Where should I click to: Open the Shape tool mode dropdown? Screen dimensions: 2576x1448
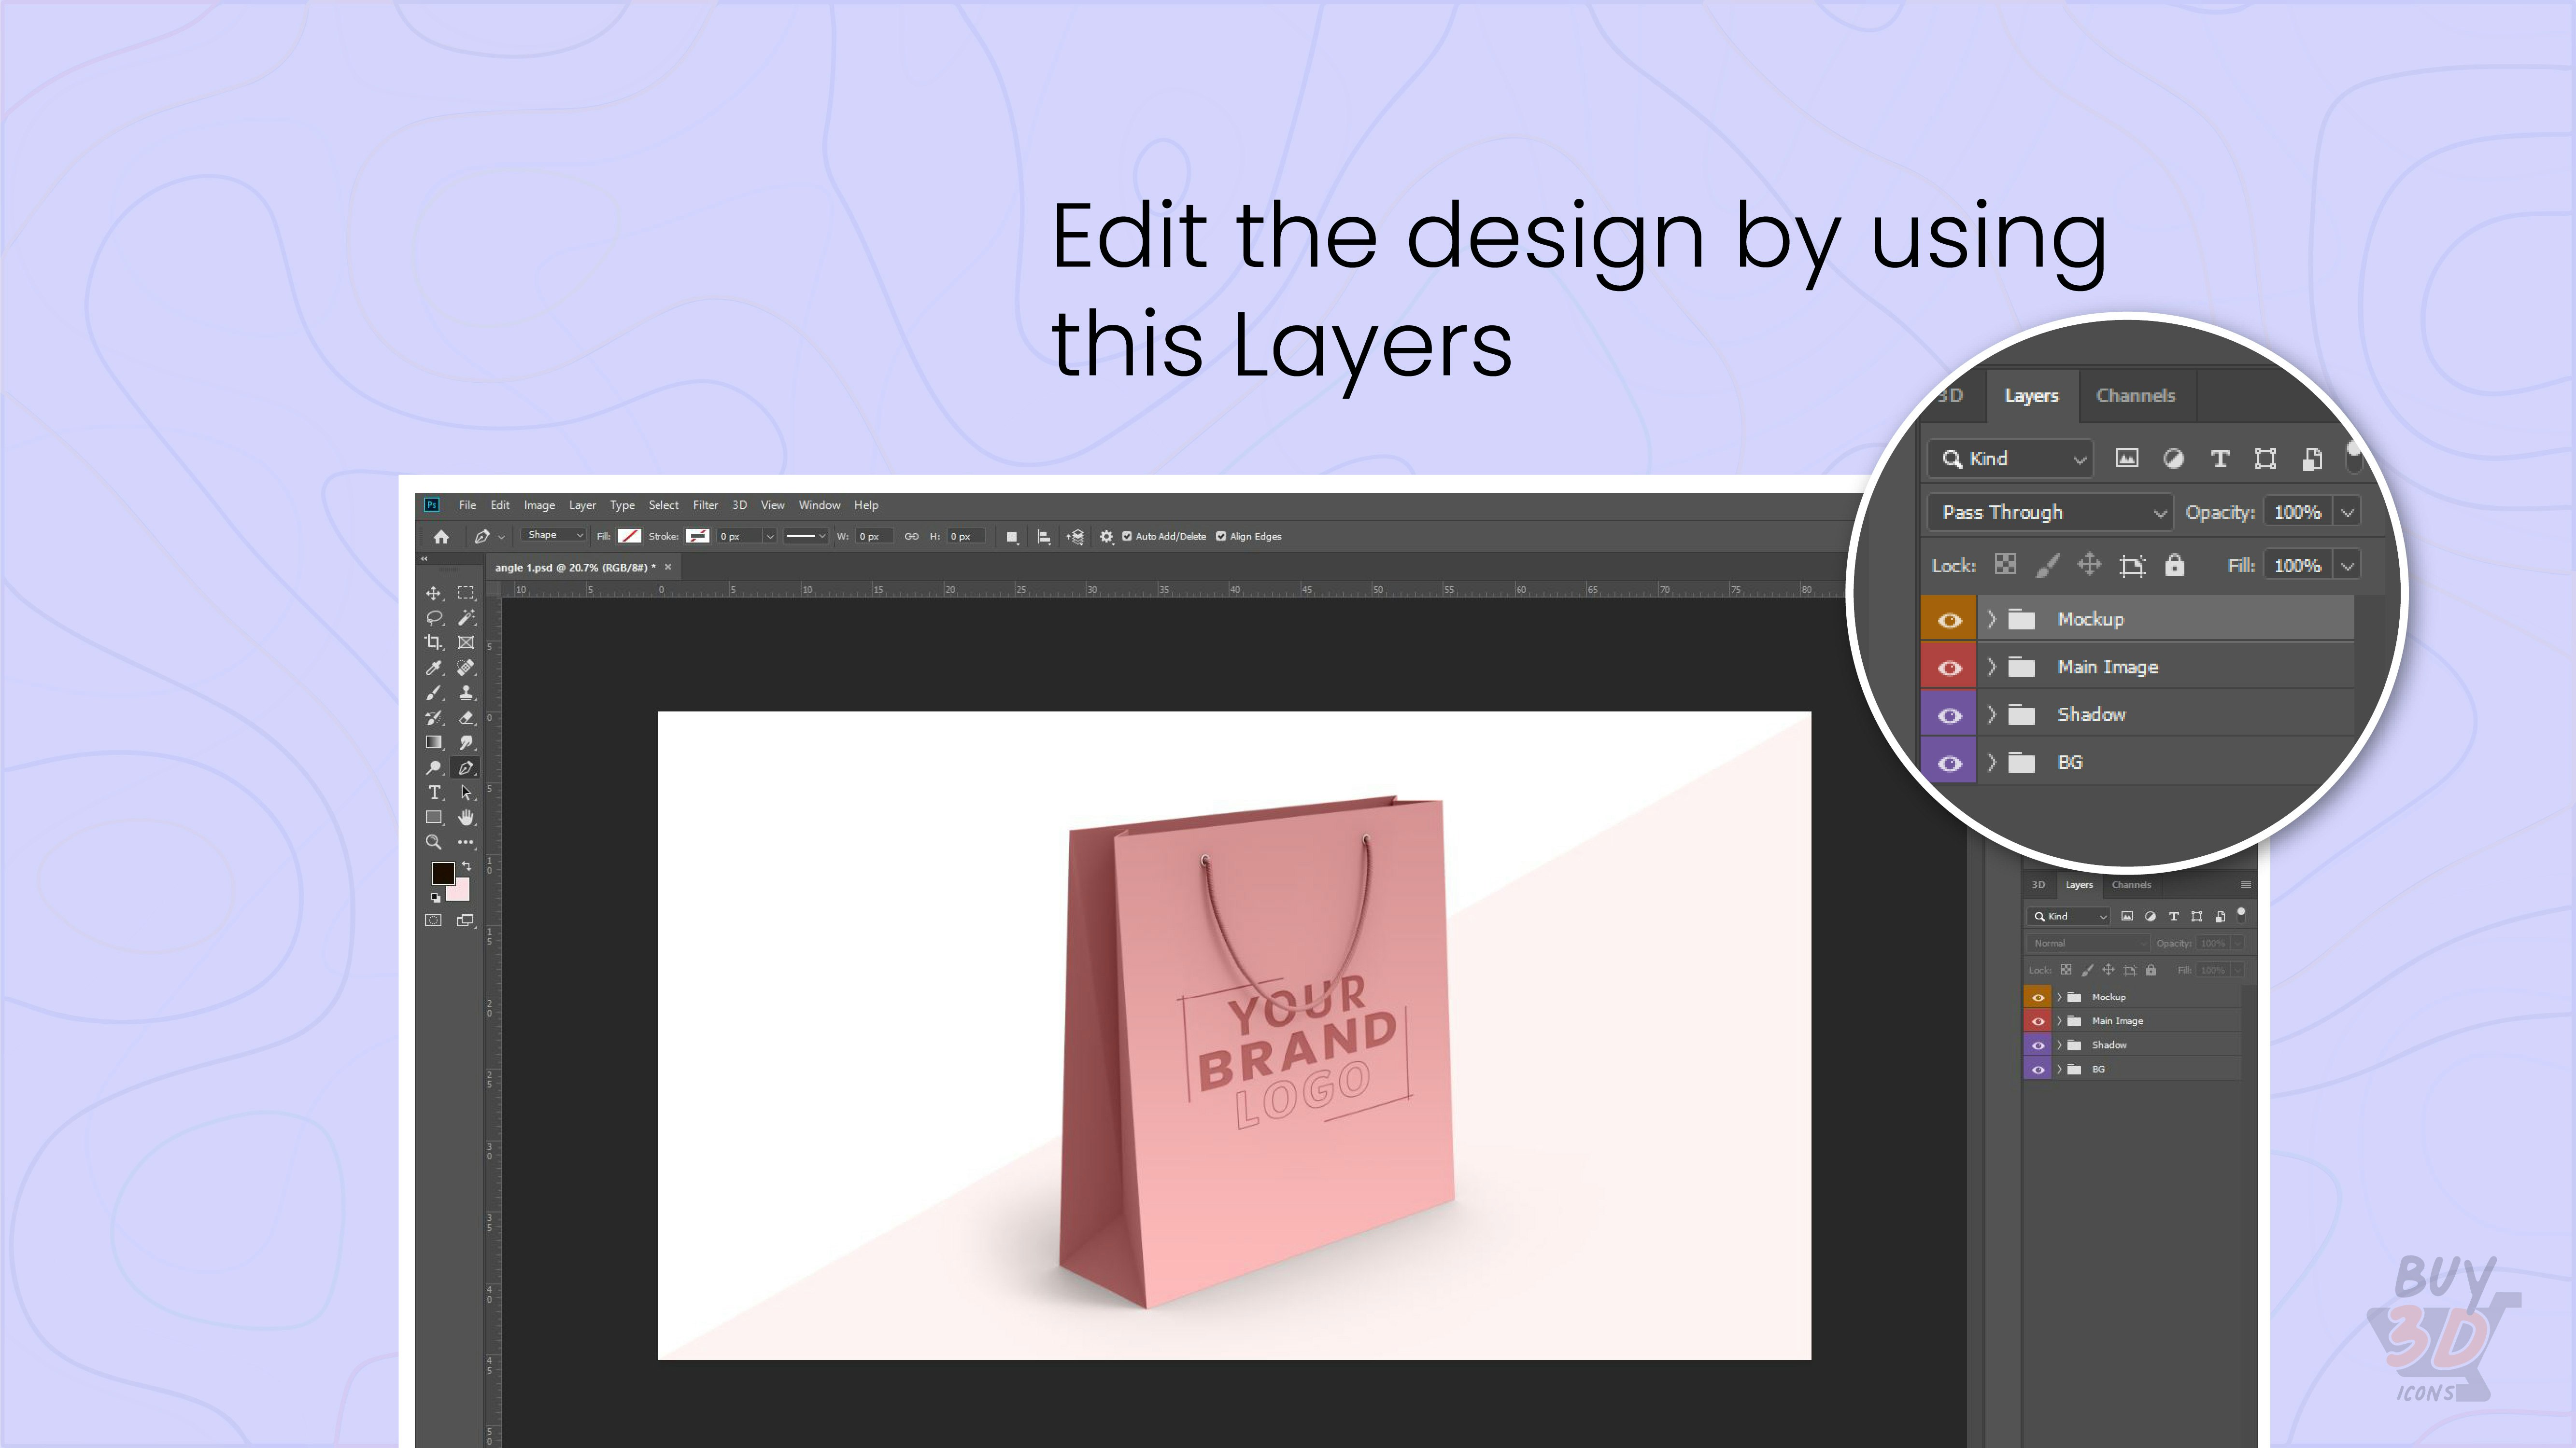554,536
